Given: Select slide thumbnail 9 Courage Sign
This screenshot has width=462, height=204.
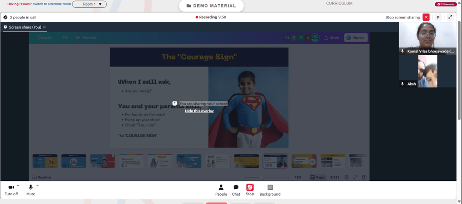Looking at the screenshot, I should 275,161.
